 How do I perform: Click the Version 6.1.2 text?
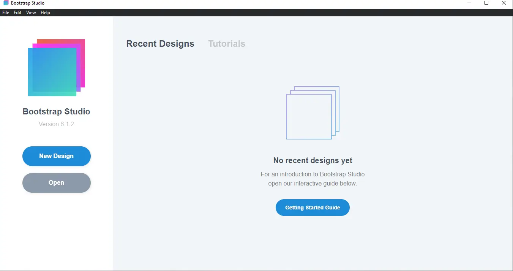click(56, 124)
